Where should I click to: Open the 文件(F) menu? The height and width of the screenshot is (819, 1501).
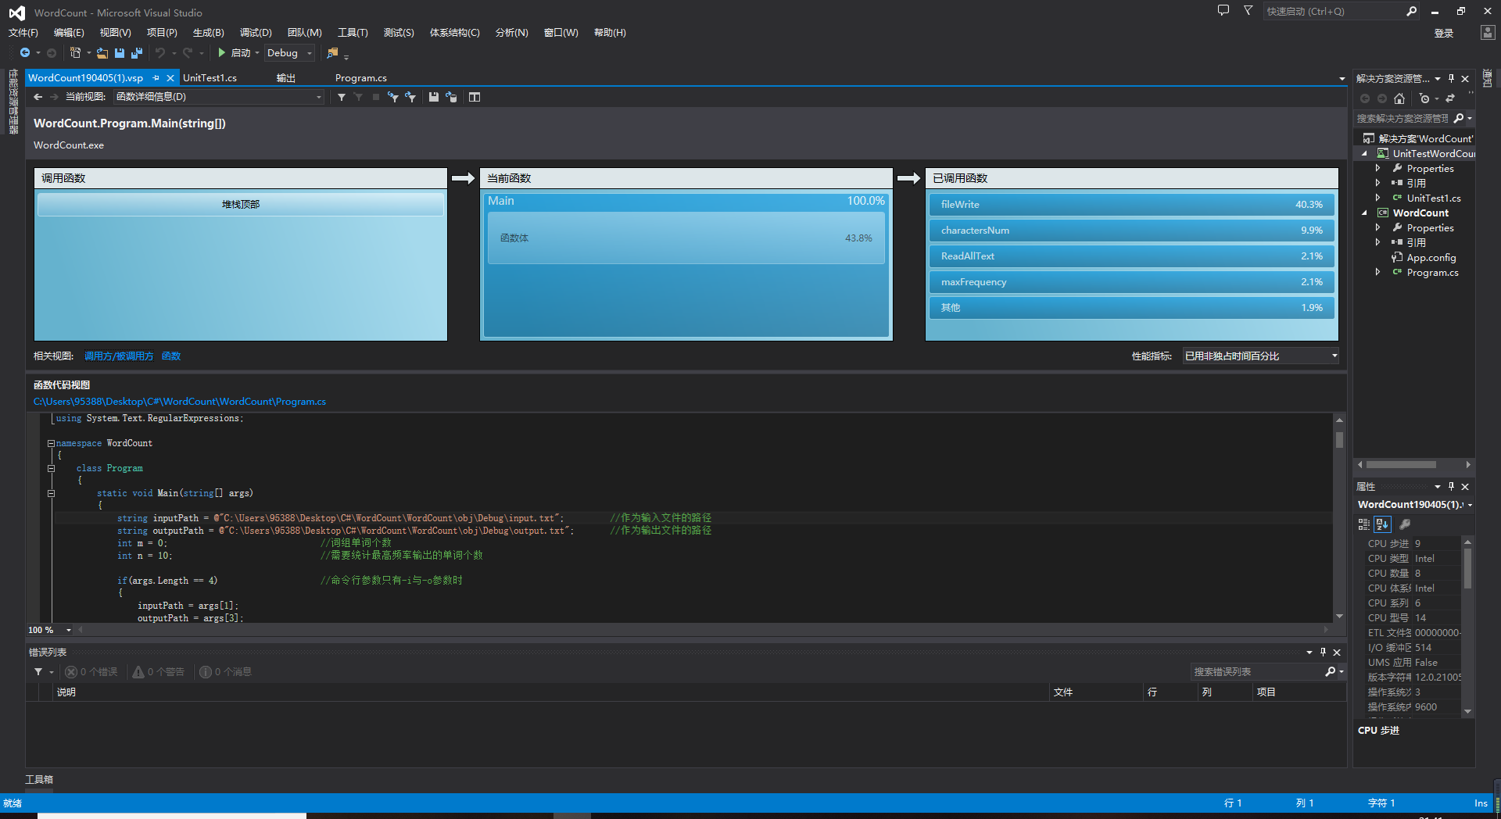(x=23, y=32)
